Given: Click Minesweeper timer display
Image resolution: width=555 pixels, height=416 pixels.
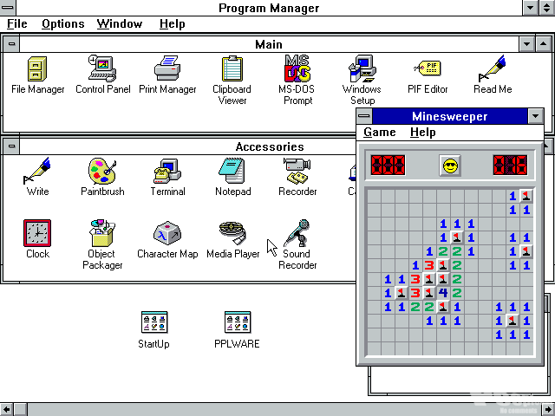Looking at the screenshot, I should (510, 166).
